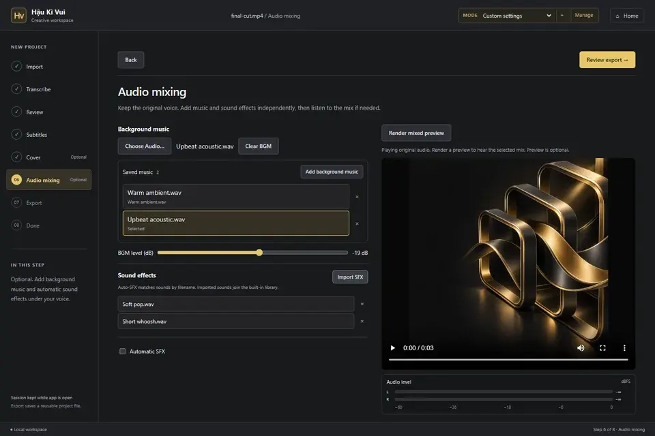Go to Home
655x436 pixels.
[x=626, y=16]
